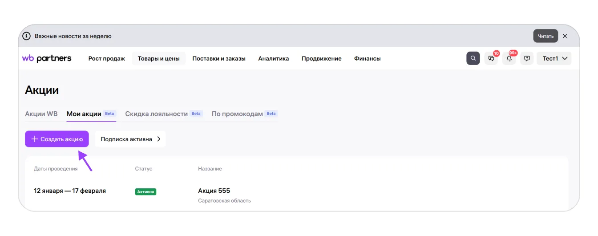Open the notifications bell icon
The height and width of the screenshot is (236, 598).
[509, 58]
